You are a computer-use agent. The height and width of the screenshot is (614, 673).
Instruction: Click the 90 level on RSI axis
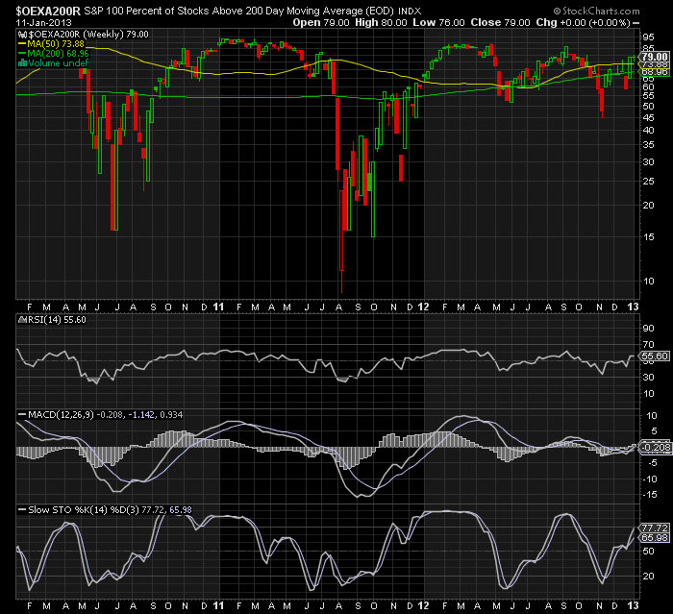tap(648, 329)
